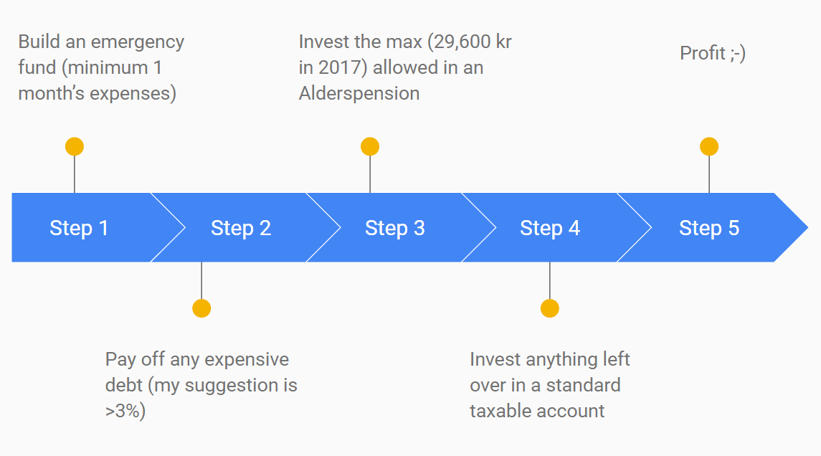Viewport: 821px width, 456px height.
Task: Select the "Invest the max" Alderspension text
Action: 405,67
